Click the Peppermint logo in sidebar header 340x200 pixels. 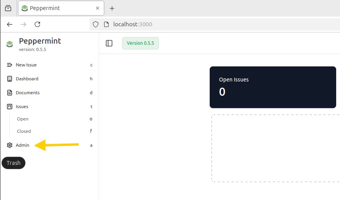point(10,44)
